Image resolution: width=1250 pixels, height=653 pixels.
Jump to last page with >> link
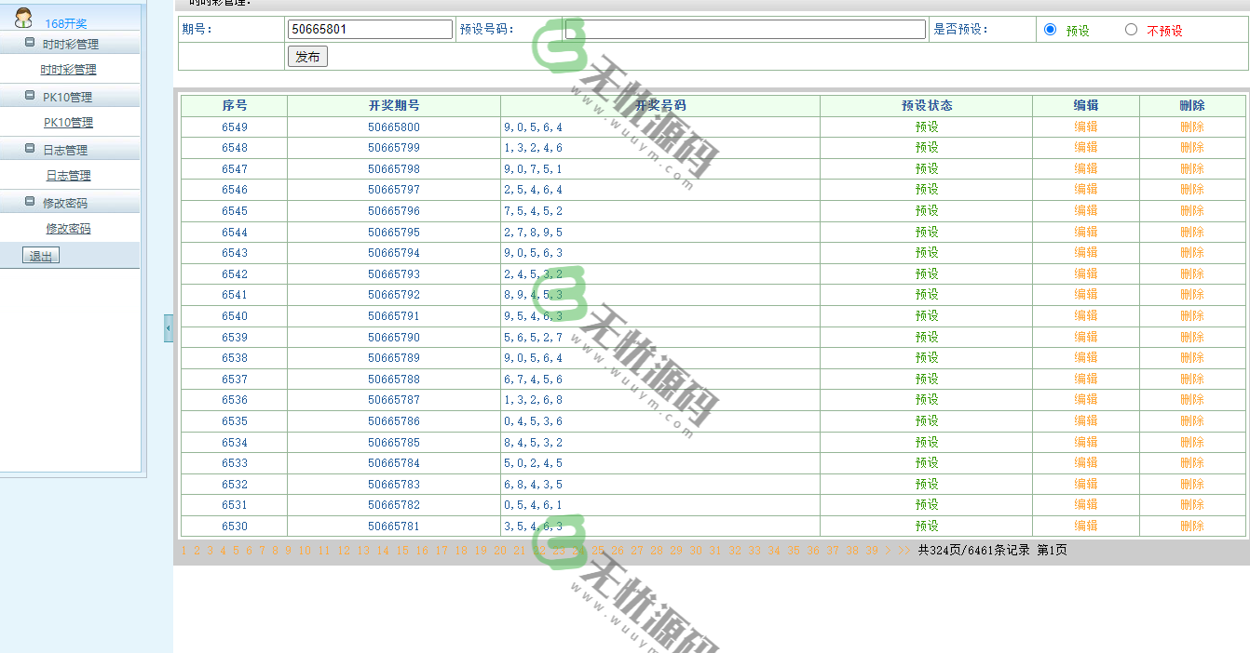point(904,551)
